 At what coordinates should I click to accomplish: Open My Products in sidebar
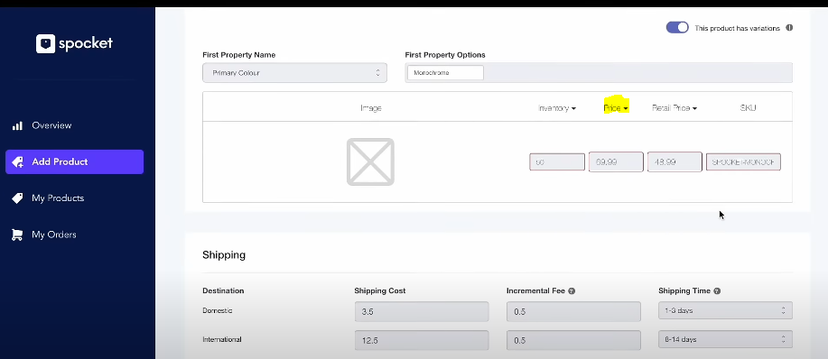pyautogui.click(x=58, y=198)
